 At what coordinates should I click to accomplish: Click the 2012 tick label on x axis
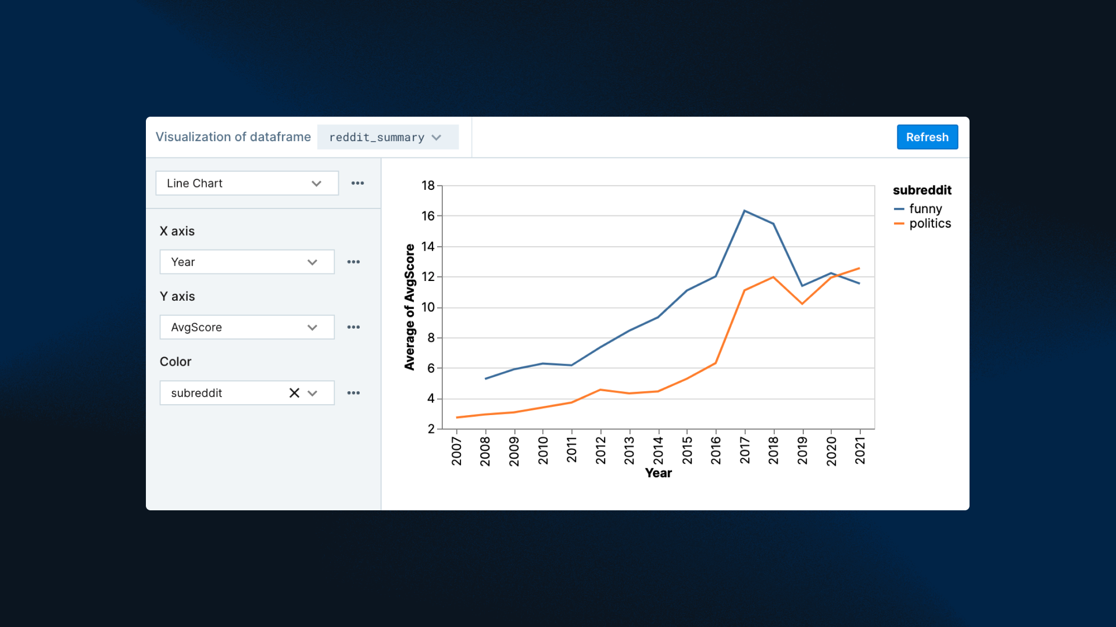(x=600, y=451)
